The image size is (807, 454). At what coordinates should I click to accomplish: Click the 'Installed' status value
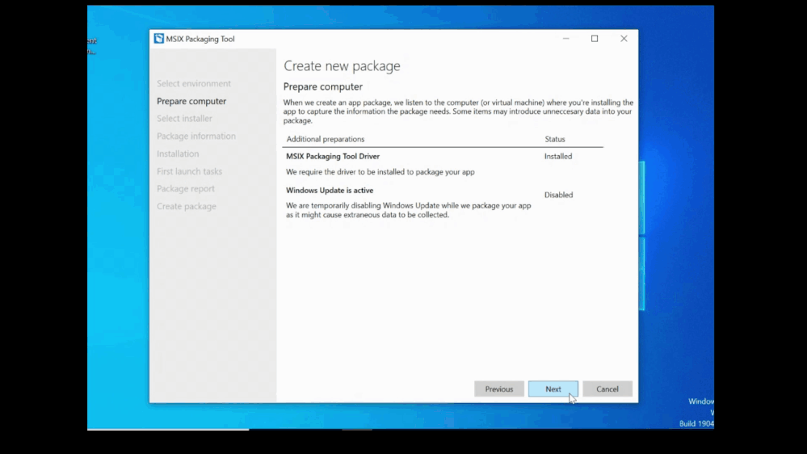point(558,156)
